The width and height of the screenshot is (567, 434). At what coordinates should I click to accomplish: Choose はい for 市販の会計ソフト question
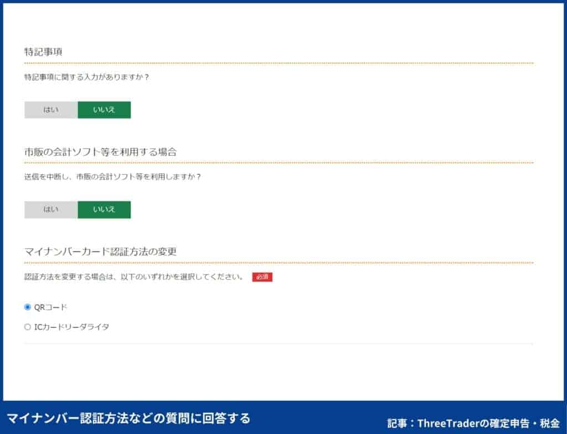51,209
